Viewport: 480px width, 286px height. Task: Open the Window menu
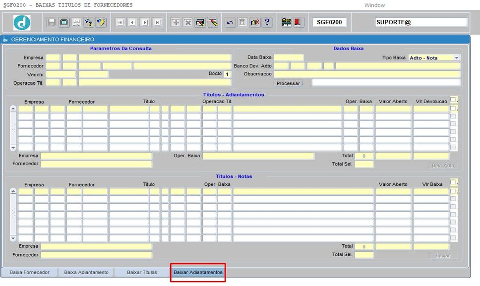click(x=374, y=5)
